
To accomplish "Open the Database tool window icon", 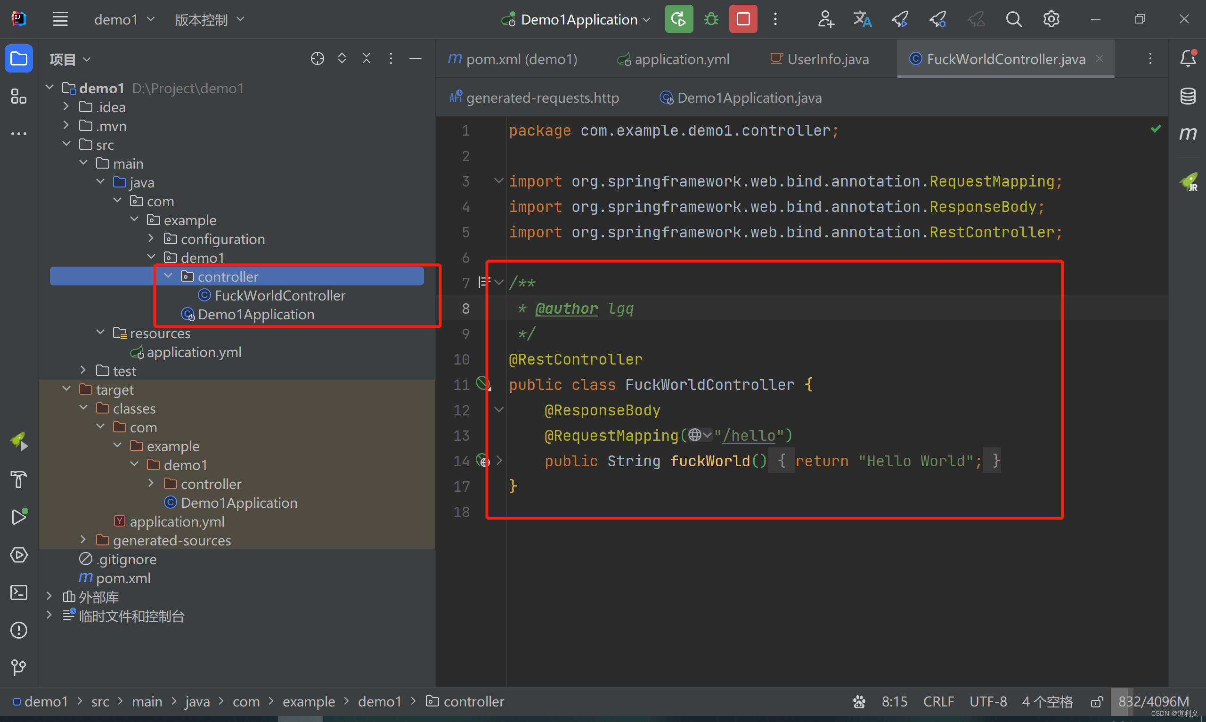I will [1188, 96].
